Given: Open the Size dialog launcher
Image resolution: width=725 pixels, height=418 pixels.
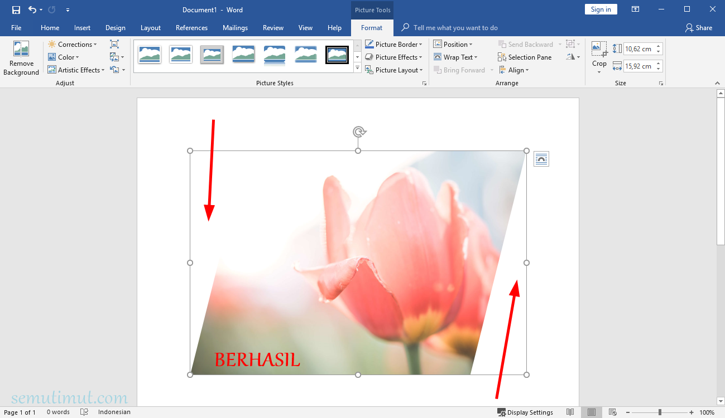Looking at the screenshot, I should pos(661,83).
